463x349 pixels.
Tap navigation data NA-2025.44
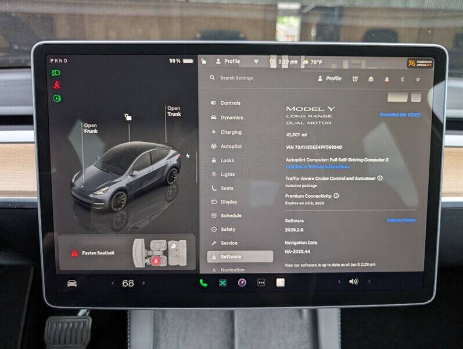tap(297, 251)
